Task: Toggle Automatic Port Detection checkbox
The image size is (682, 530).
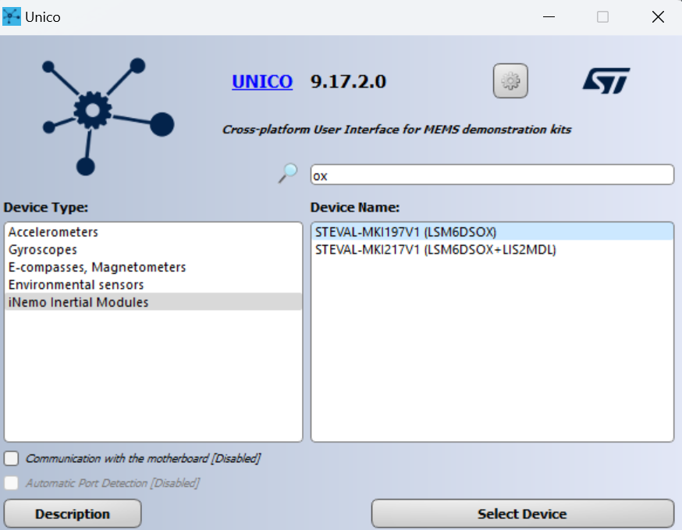Action: (11, 483)
